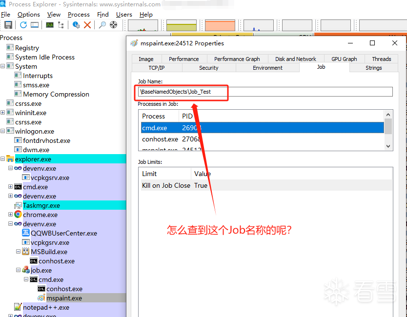Click the explorer.exe folder icon
Viewport: 407px width, 317px height.
(10, 159)
